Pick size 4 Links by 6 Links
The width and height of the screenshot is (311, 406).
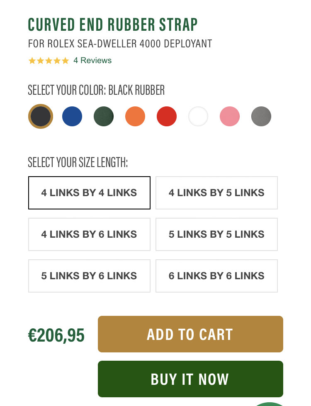tap(89, 234)
